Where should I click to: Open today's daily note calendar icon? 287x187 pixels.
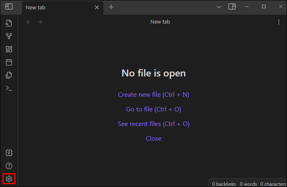pos(9,62)
